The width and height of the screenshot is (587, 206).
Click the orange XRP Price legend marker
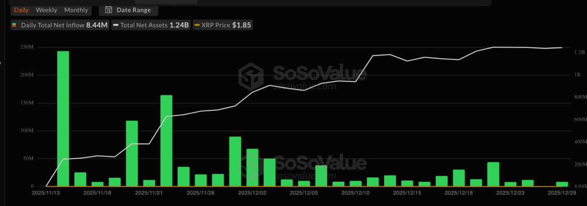point(197,25)
